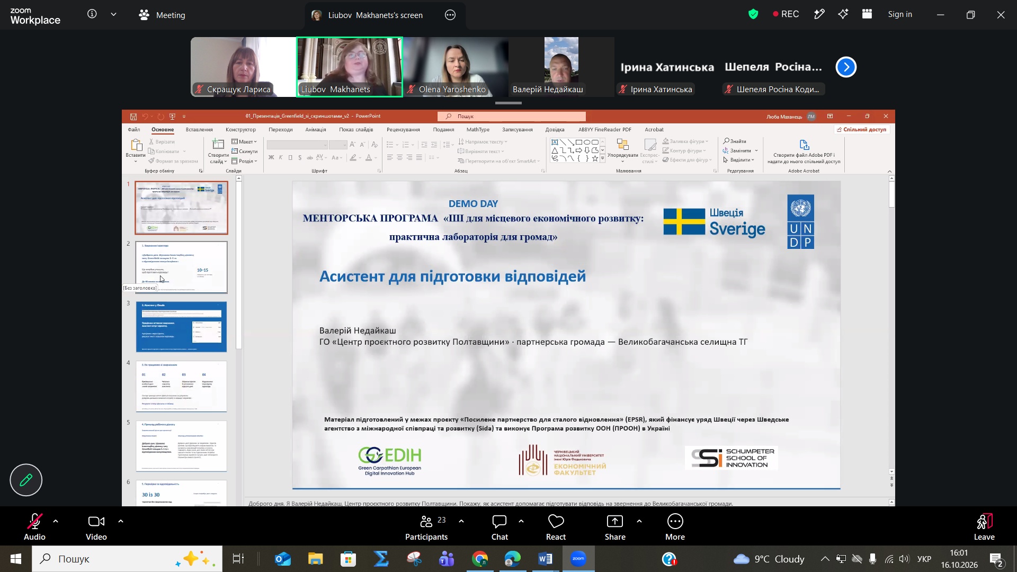Open the Chat panel
Viewport: 1017px width, 572px height.
(x=499, y=528)
